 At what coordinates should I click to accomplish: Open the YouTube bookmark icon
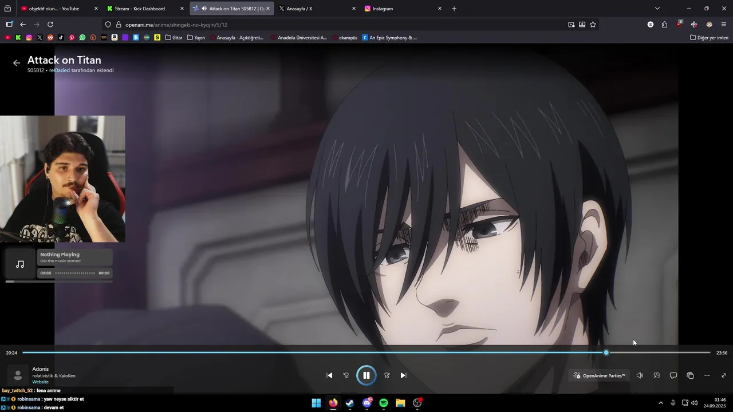tap(7, 38)
